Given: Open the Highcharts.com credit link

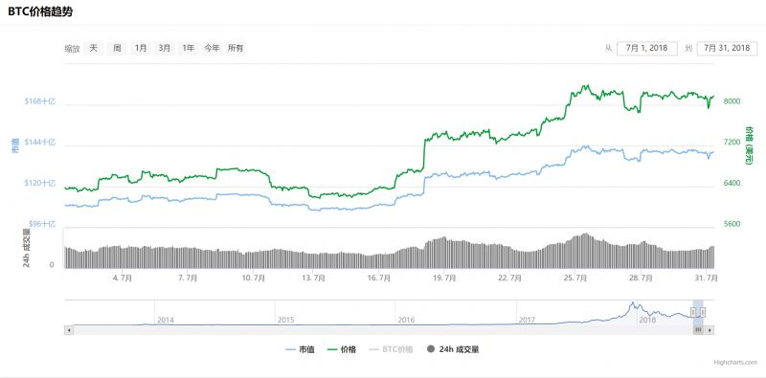Looking at the screenshot, I should click(735, 363).
